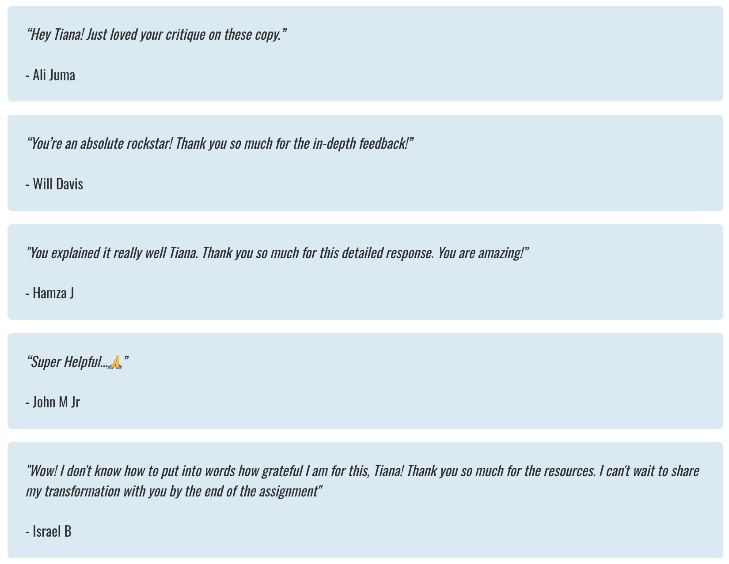729x564 pixels.
Task: Select the "Ali Juma" author name
Action: (54, 75)
